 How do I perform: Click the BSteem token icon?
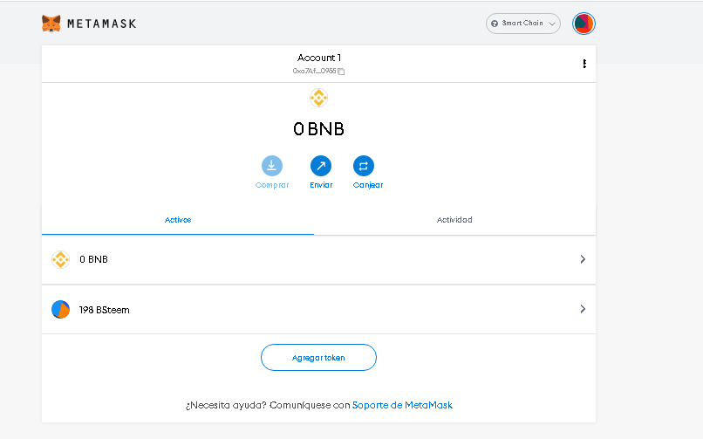[x=60, y=310]
